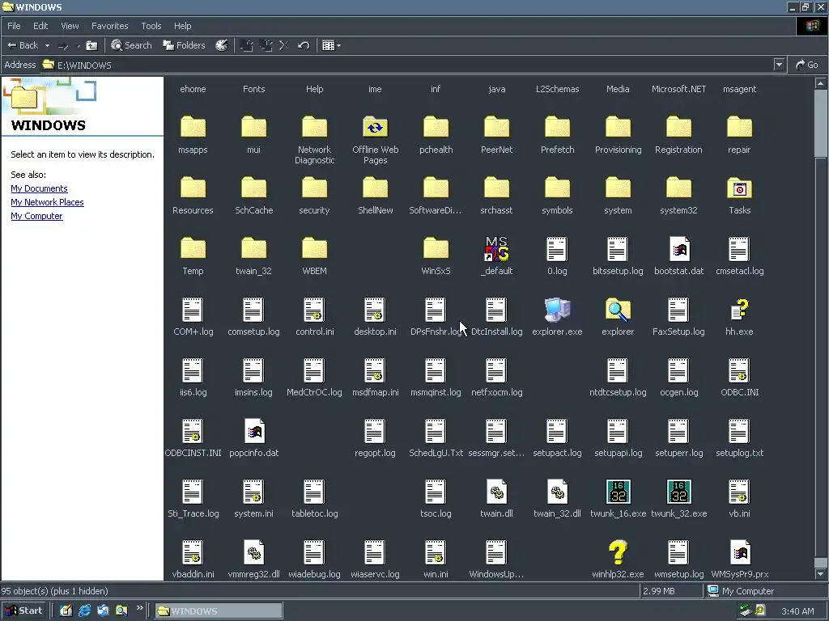
Task: Launch Internet Explorer from Quick Launch
Action: [84, 611]
